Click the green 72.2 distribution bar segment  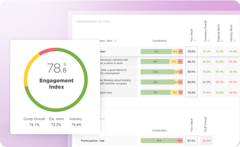156,92
